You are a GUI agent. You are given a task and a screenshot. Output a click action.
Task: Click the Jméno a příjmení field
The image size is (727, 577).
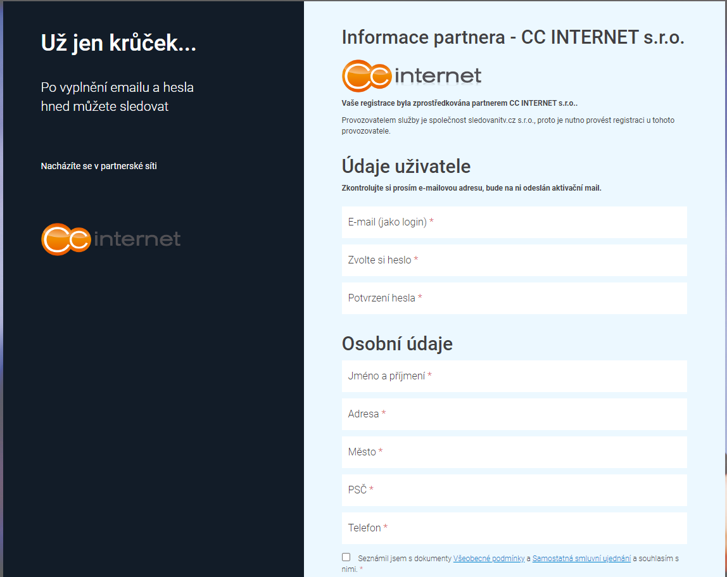point(514,376)
